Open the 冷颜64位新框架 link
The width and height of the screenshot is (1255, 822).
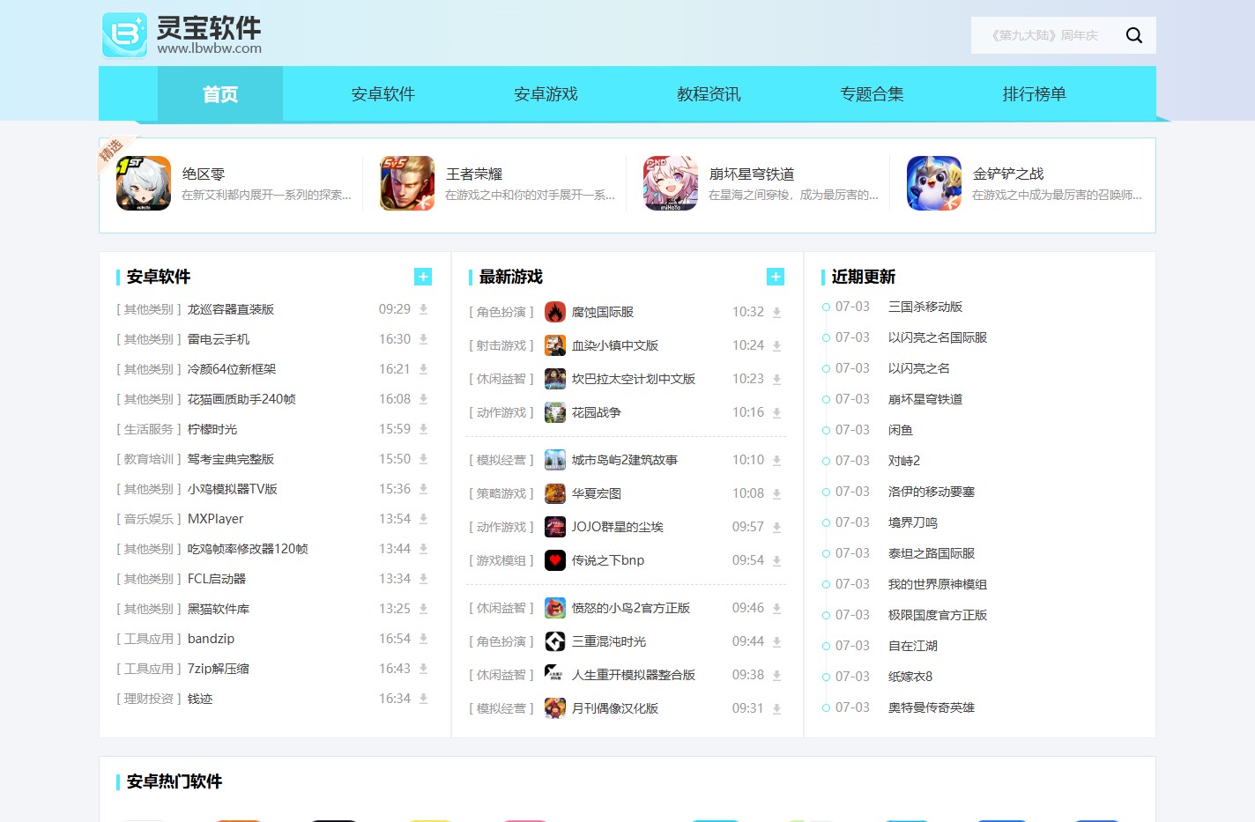point(232,369)
